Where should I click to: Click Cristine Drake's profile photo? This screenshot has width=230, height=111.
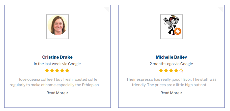(x=57, y=27)
